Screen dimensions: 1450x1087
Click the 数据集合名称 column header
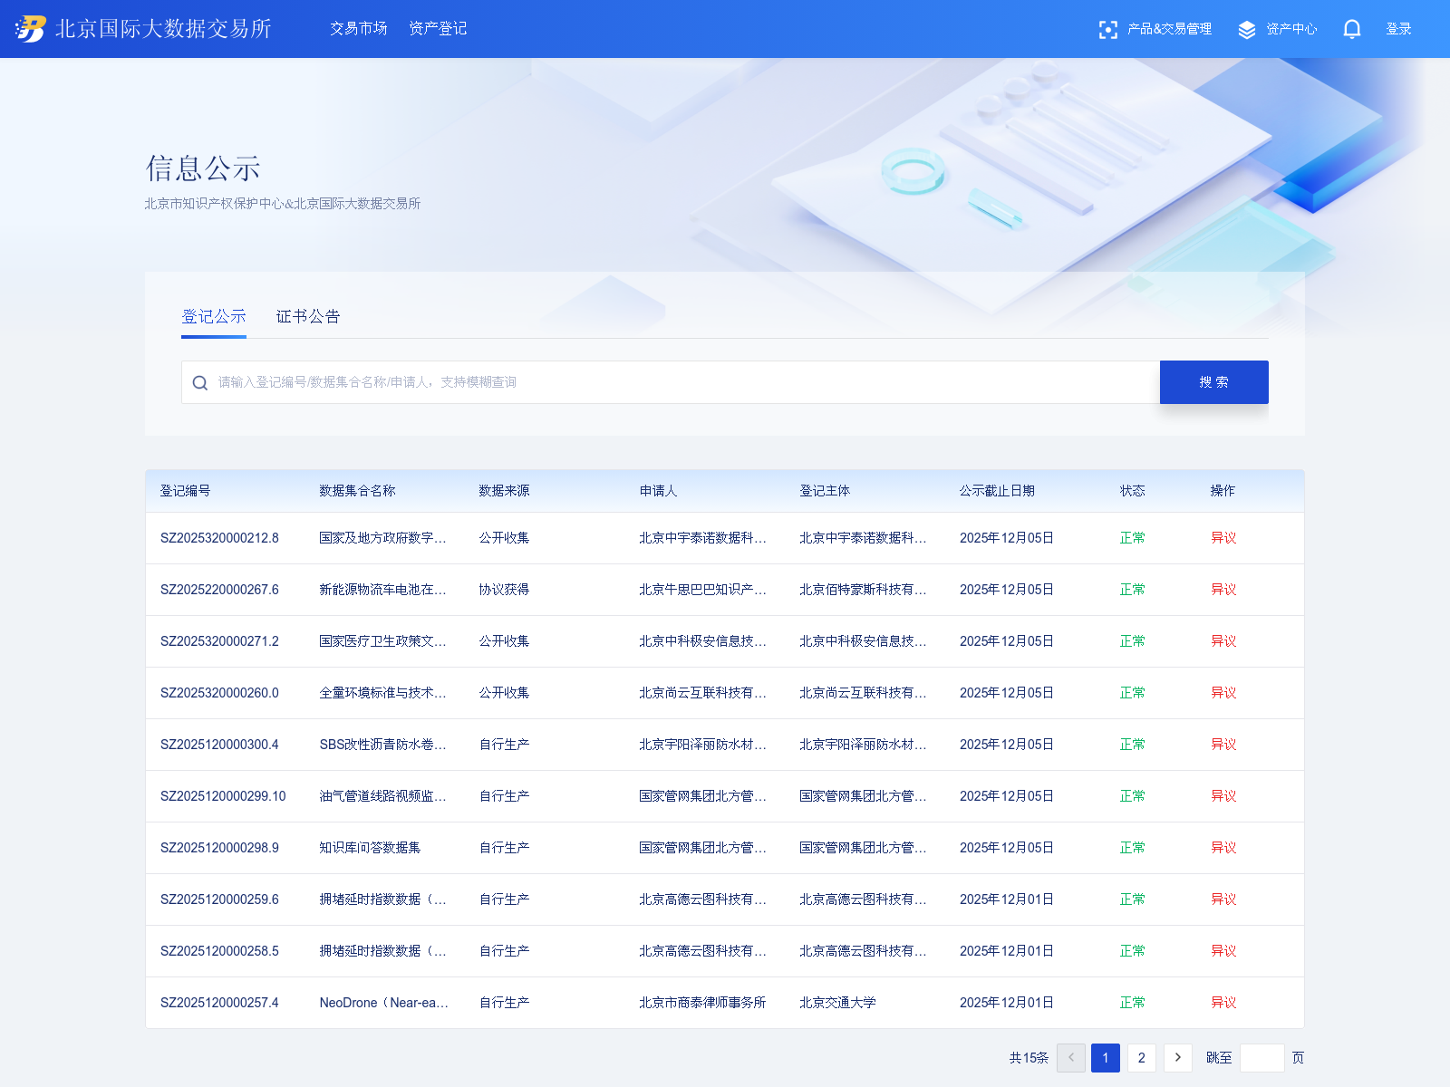point(357,491)
